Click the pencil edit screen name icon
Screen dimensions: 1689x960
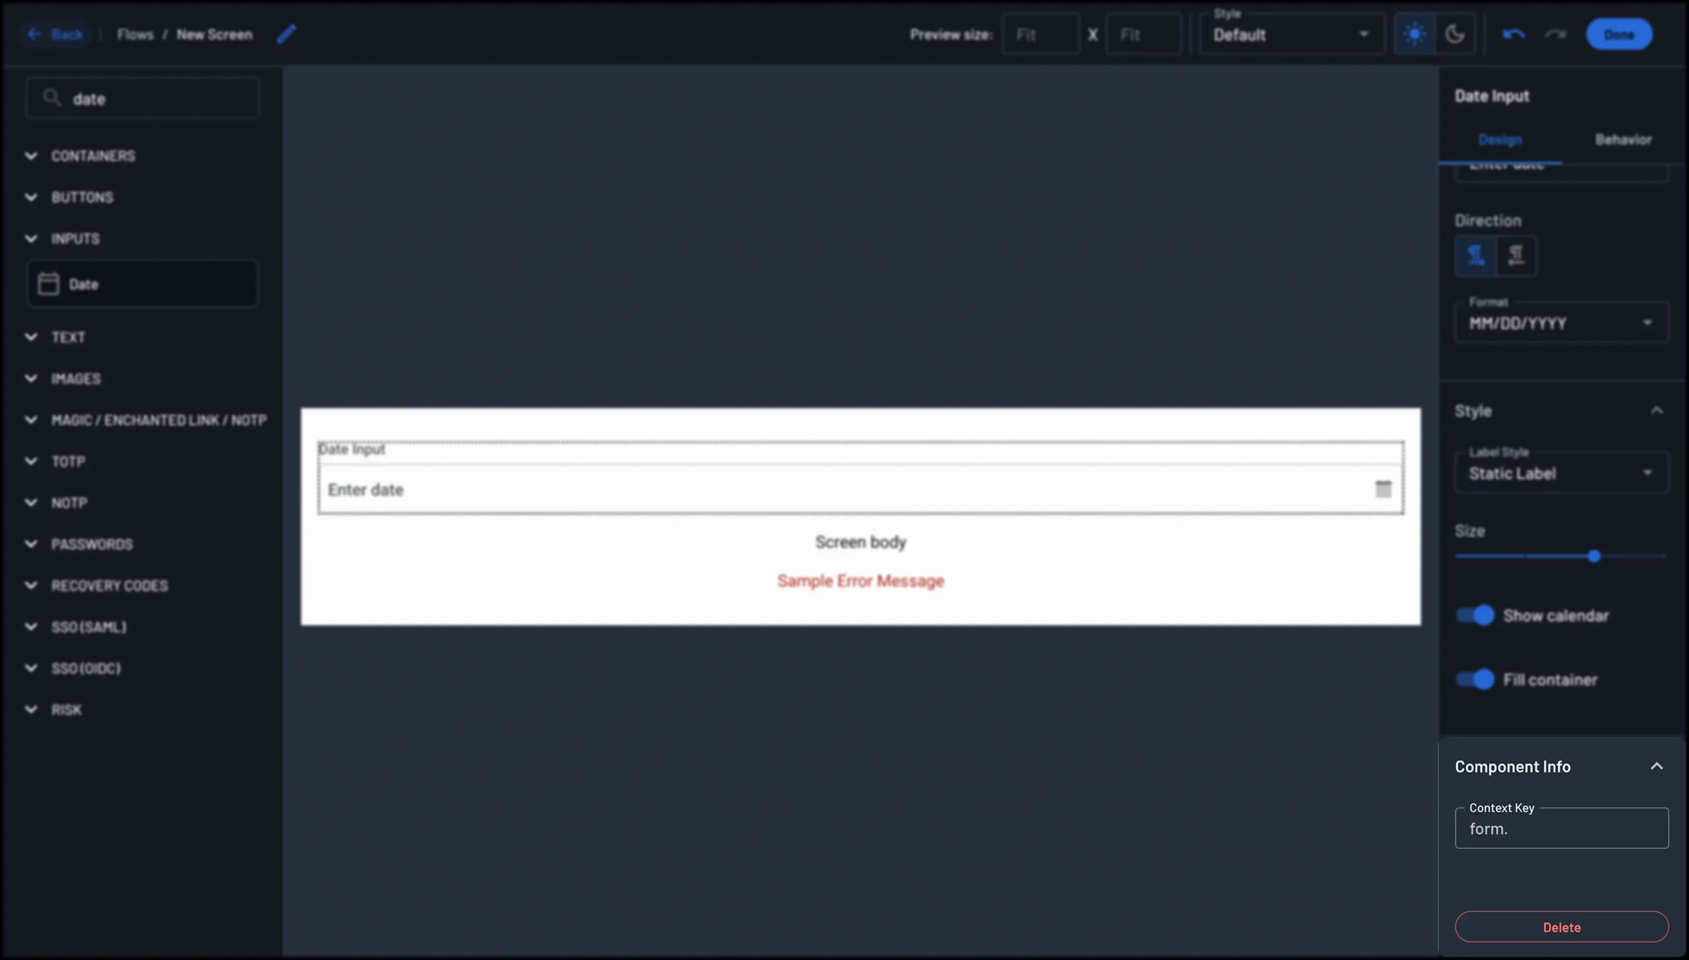pos(286,34)
